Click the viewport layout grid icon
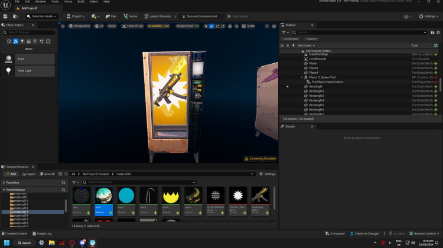Screen dimensions: 443x248 coord(274,26)
